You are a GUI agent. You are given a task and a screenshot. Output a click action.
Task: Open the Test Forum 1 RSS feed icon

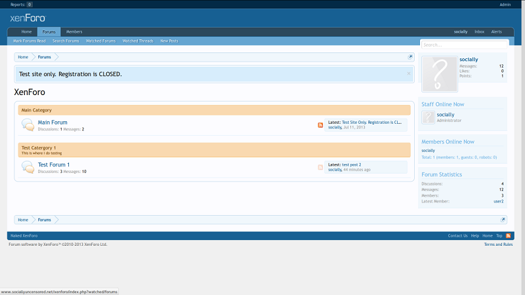320,167
